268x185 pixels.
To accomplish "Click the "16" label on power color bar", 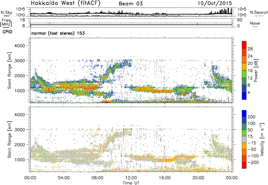I will click(x=250, y=71).
